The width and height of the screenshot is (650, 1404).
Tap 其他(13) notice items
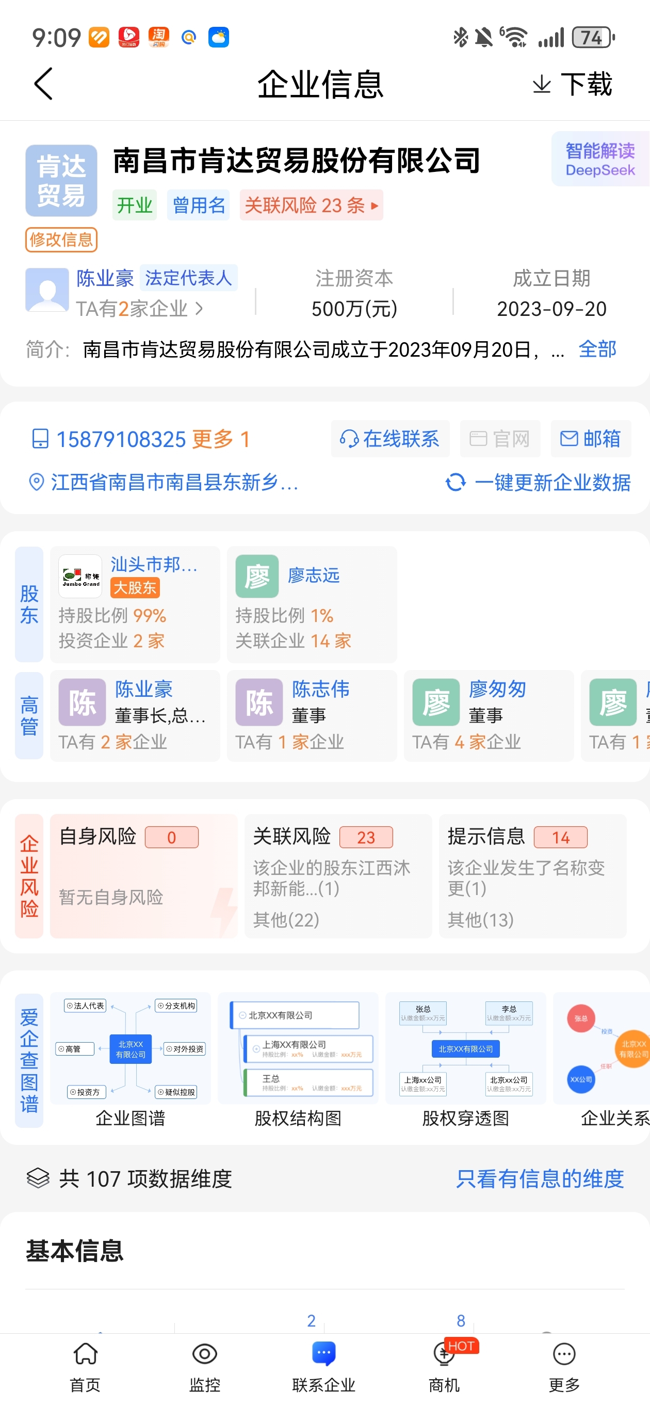coord(481,920)
